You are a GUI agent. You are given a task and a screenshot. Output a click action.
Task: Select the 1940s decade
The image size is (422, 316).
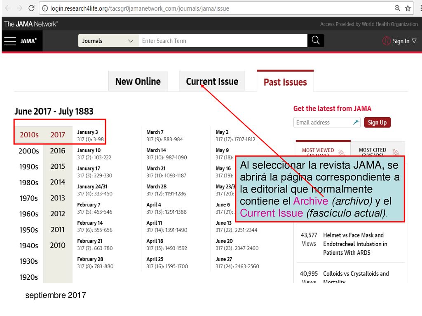29,245
